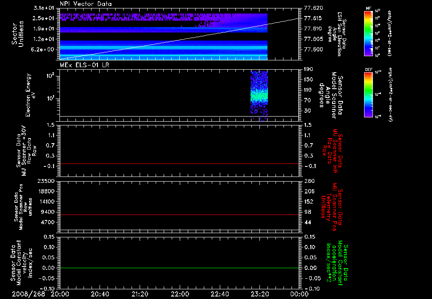Select the 1.9e+01 sector tick label

point(44,29)
